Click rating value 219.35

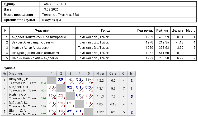164,42
